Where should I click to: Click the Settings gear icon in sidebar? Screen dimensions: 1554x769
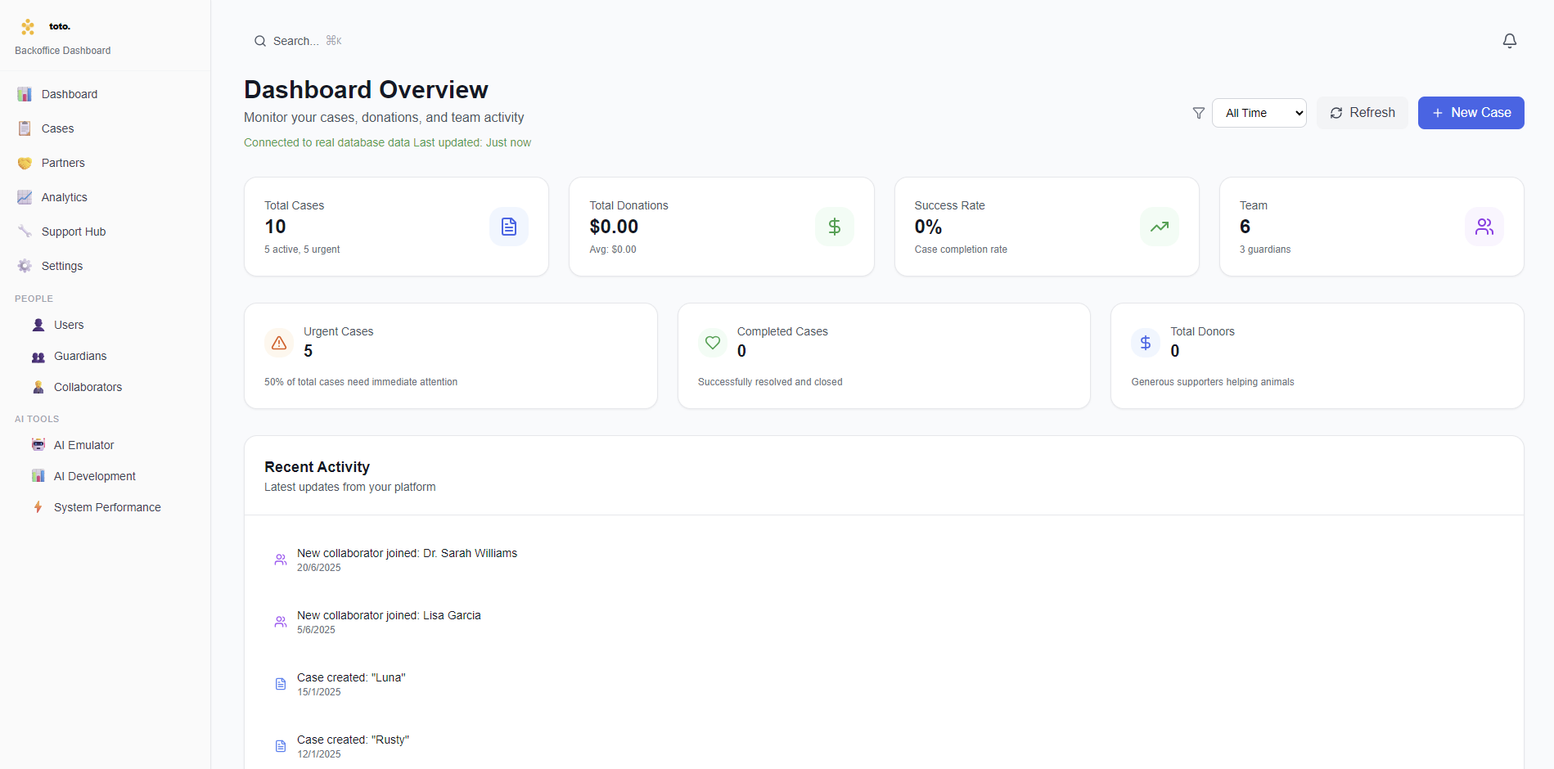25,266
